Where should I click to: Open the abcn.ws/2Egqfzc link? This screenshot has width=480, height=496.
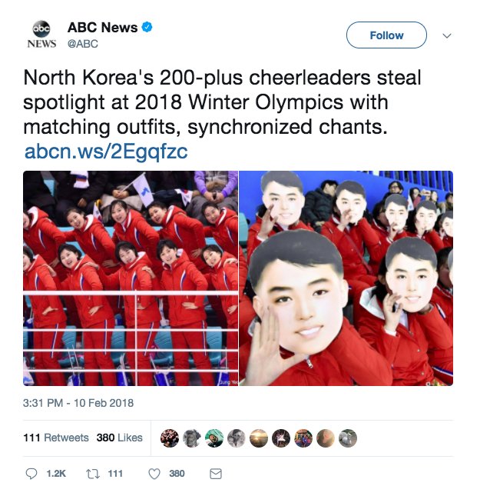pyautogui.click(x=106, y=151)
